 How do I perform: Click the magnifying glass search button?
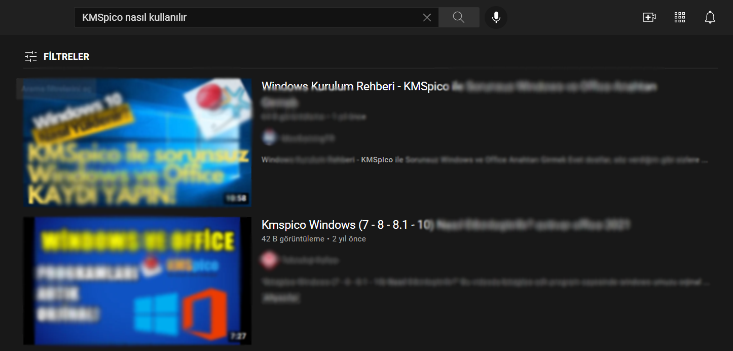tap(459, 18)
